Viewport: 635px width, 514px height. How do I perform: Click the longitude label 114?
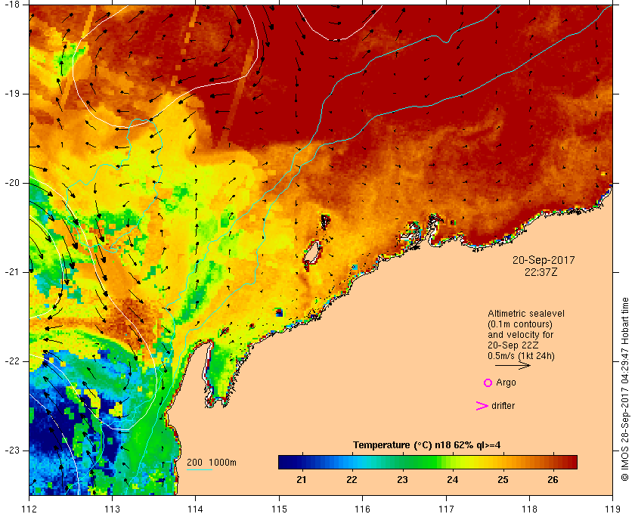pyautogui.click(x=196, y=508)
